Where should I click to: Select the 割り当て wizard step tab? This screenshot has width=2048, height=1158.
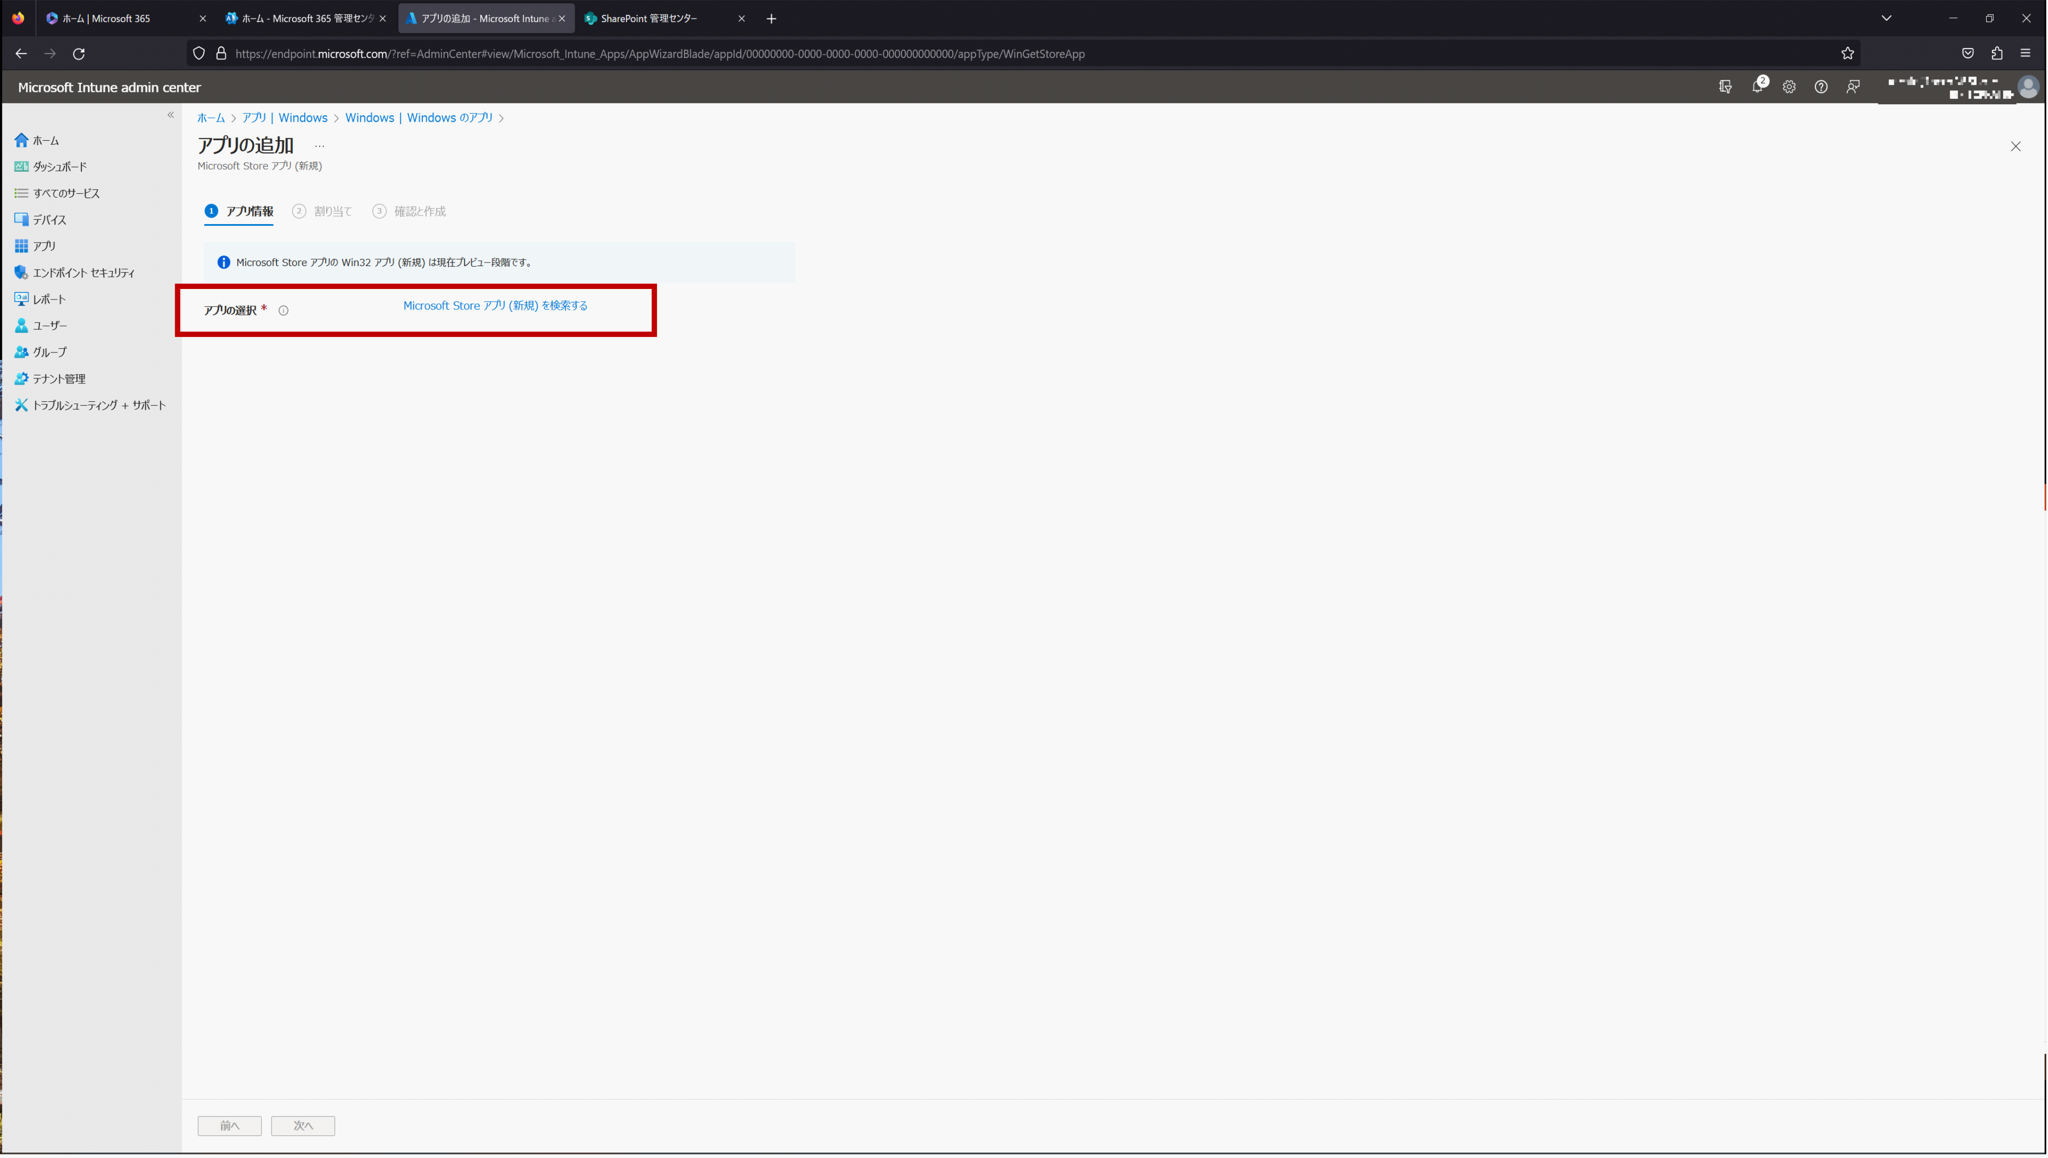[322, 212]
